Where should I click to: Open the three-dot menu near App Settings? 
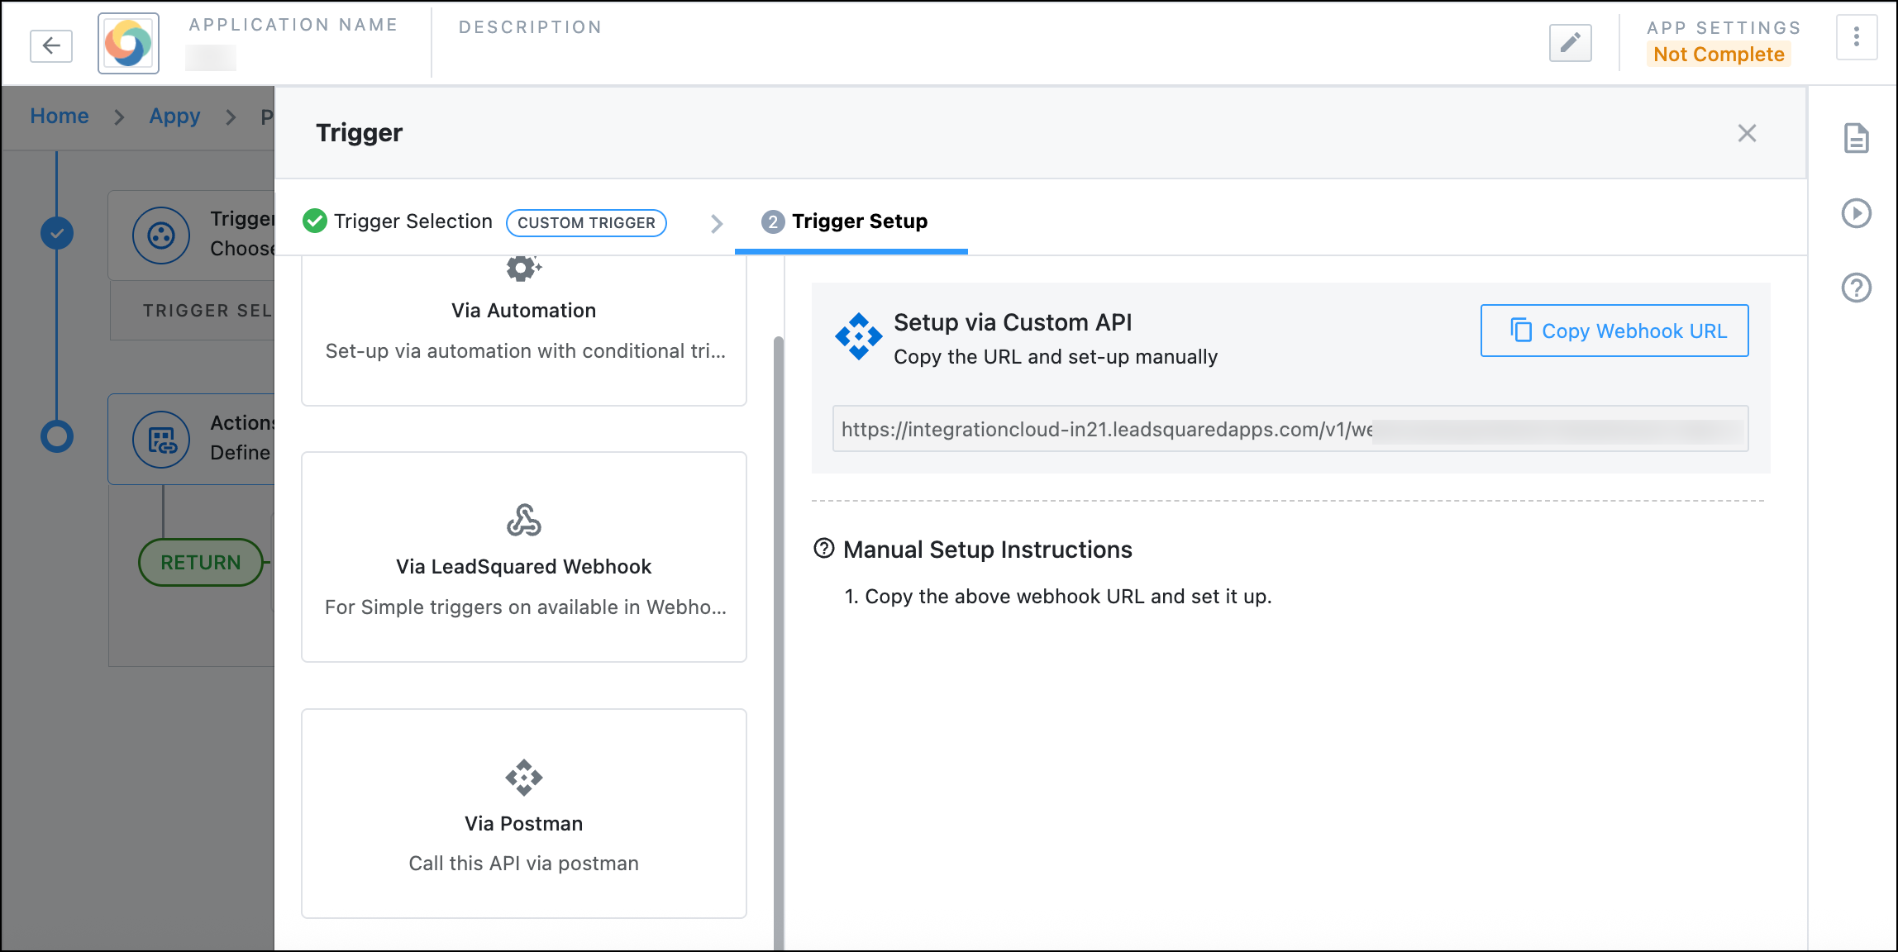1857,37
